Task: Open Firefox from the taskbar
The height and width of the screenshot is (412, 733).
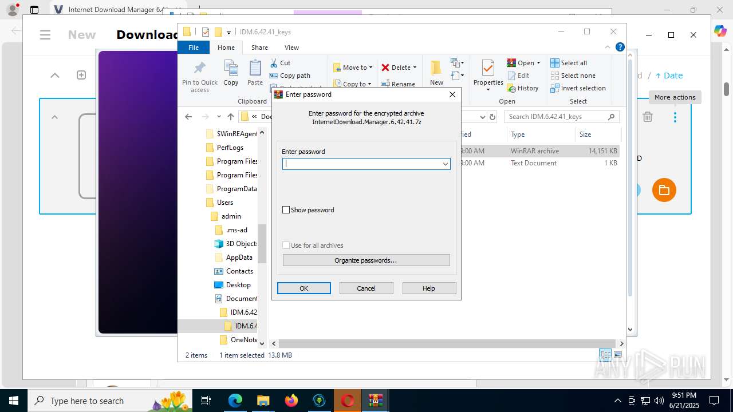Action: tap(291, 401)
